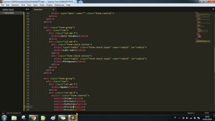215x121 pixels.
Task: Click the IN input language indicator
Action: (175, 118)
